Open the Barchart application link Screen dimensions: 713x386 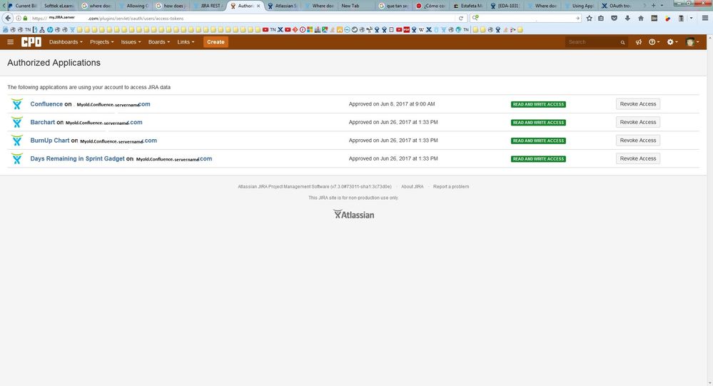[42, 122]
